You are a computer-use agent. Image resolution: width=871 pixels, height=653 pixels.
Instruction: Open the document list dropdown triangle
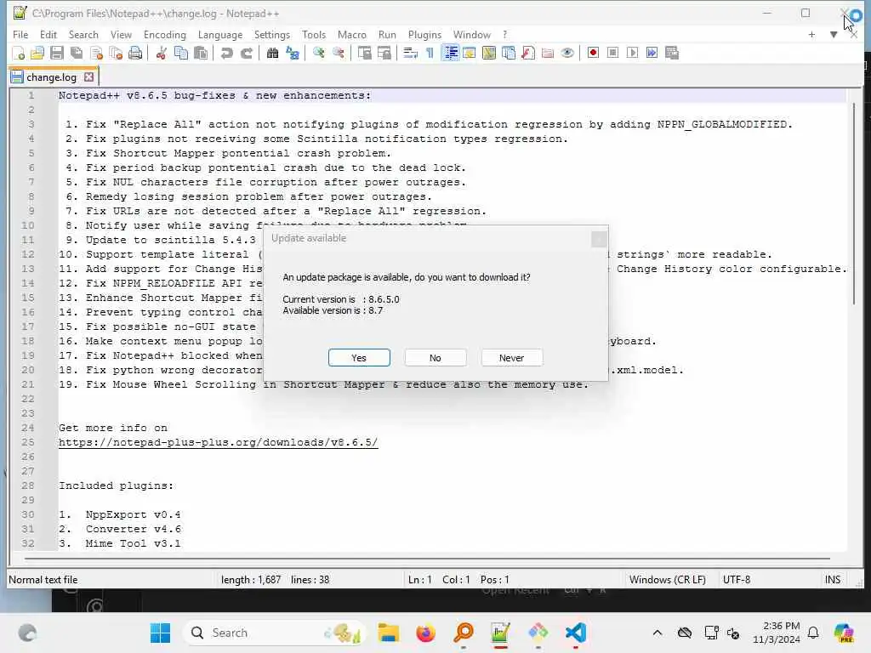(x=834, y=34)
